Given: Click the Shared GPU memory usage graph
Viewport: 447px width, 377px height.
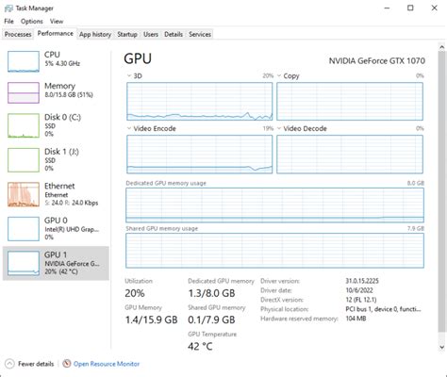Looking at the screenshot, I should pos(274,251).
